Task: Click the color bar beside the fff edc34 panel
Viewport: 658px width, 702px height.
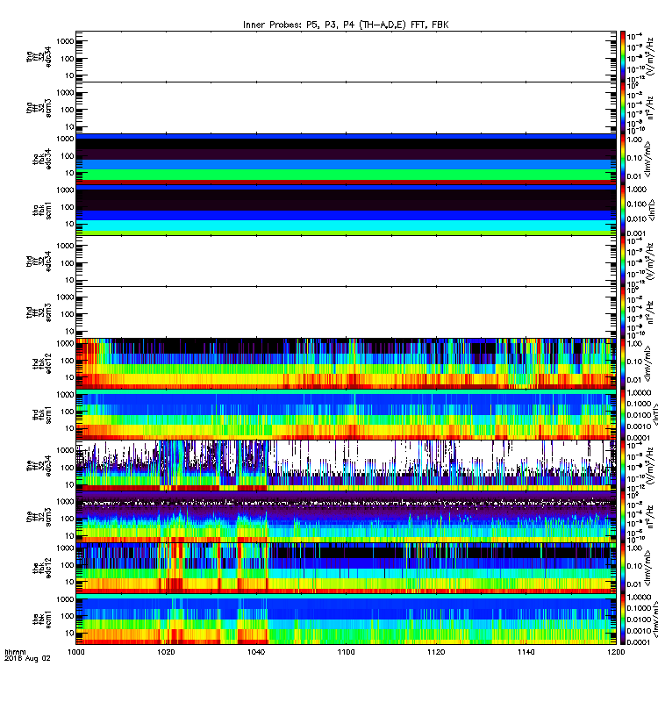Action: click(x=623, y=466)
